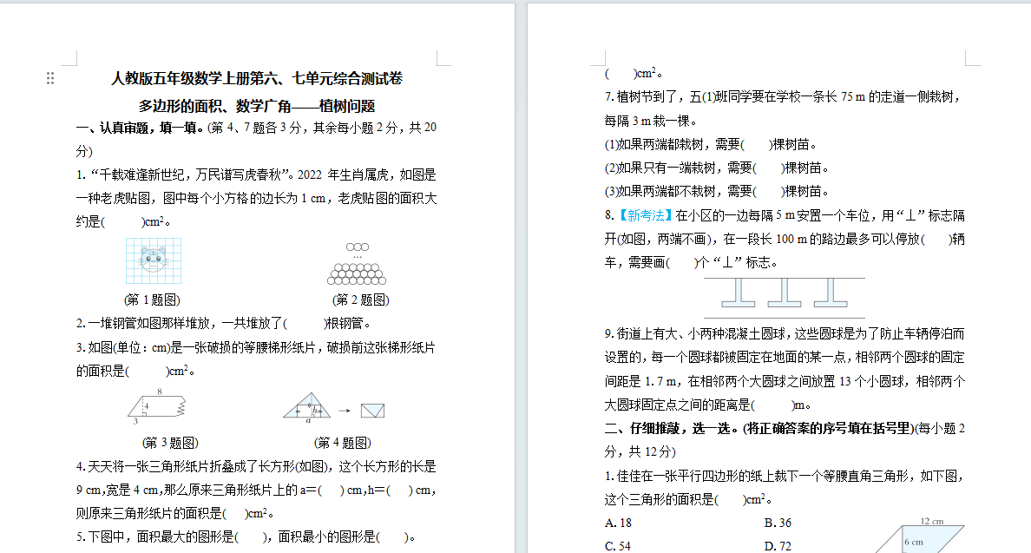
Task: Click the line "每隔 3 m 栽一棵。"
Action: point(651,121)
